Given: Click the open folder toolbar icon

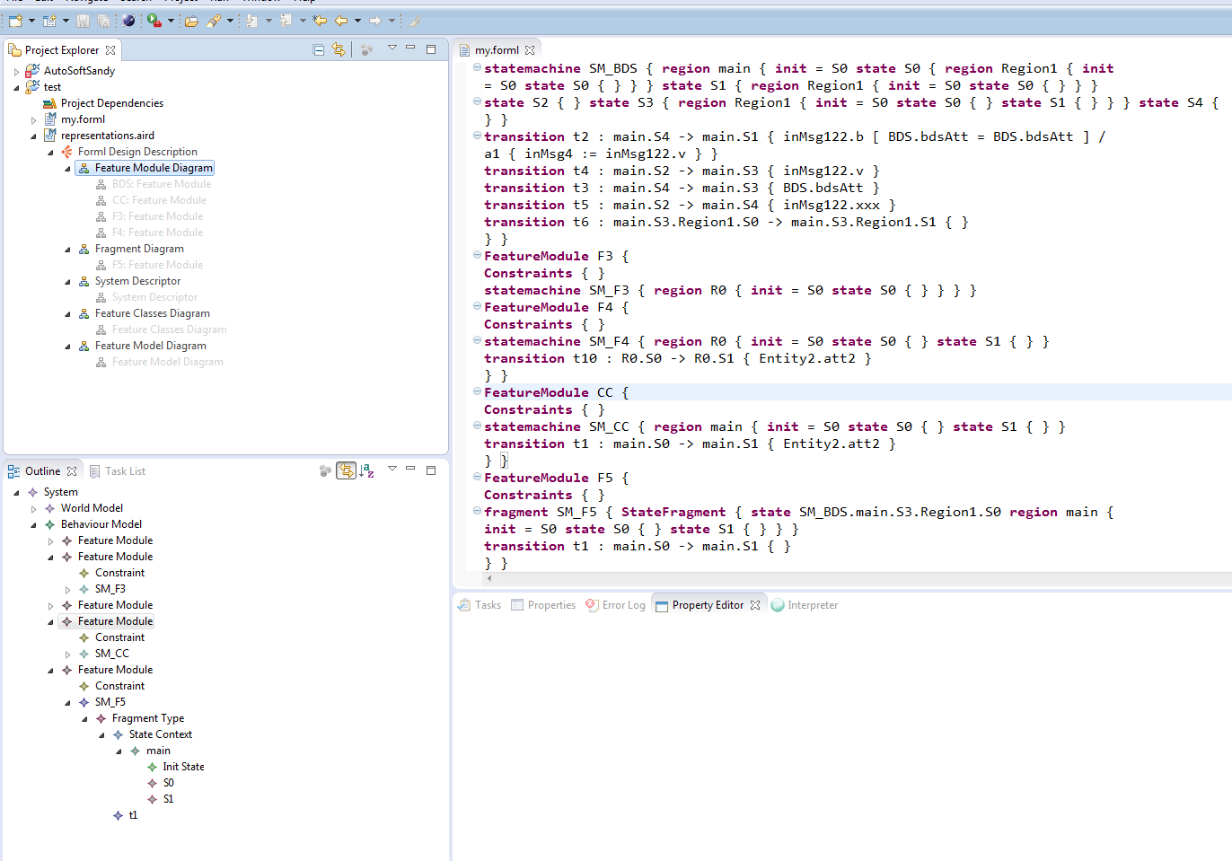Looking at the screenshot, I should 191,21.
